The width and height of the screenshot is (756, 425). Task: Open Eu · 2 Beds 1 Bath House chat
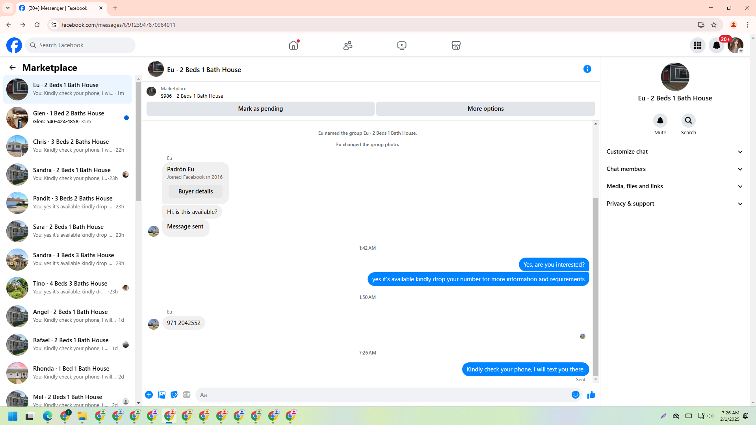67,89
